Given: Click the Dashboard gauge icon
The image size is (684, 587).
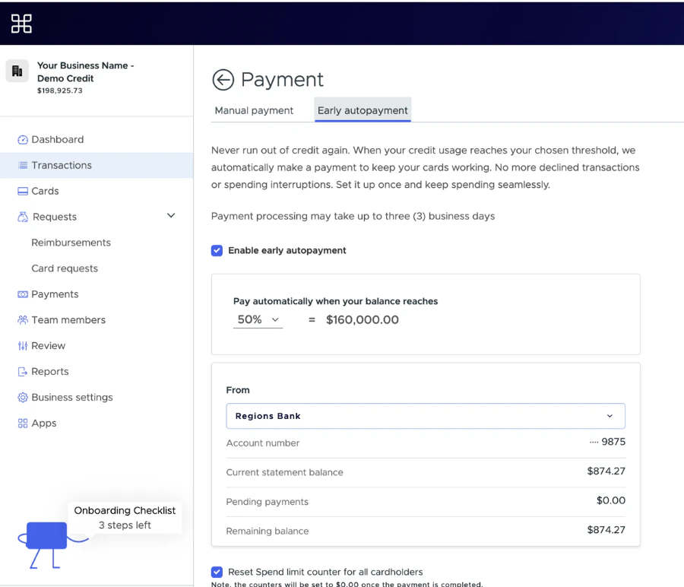Looking at the screenshot, I should point(23,140).
